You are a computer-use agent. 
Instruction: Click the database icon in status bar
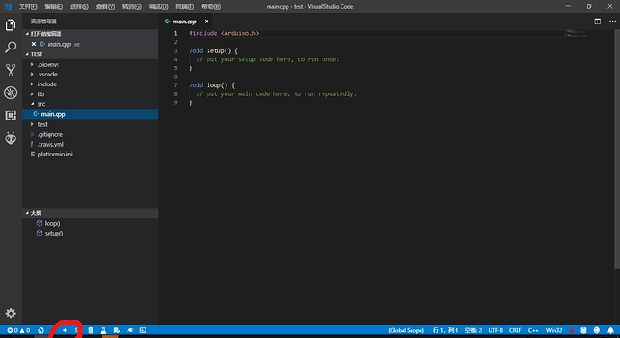[584, 330]
